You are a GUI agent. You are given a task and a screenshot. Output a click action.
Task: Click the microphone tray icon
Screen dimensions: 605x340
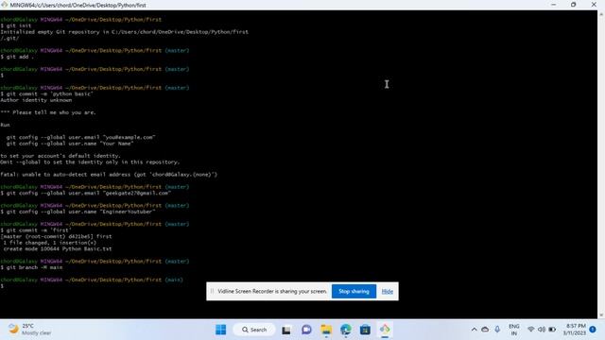497,330
